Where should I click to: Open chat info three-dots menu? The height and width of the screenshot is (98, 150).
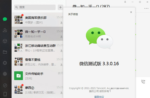click(x=146, y=9)
